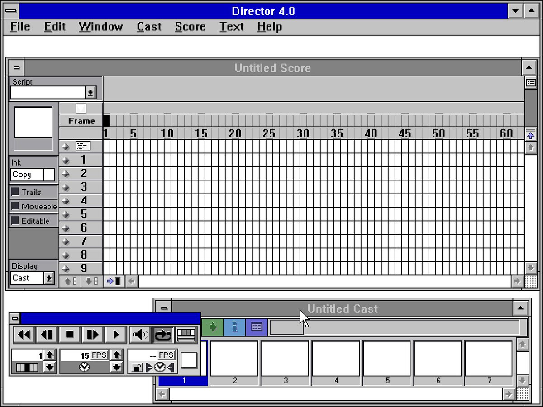Click the shuffle channel up button
543x407 pixels.
coord(70,281)
